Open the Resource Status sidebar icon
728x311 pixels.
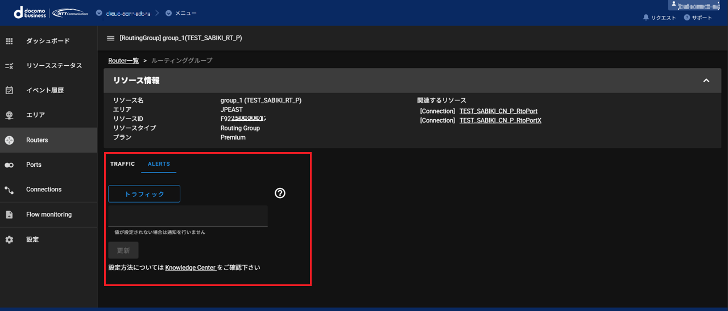pos(9,66)
